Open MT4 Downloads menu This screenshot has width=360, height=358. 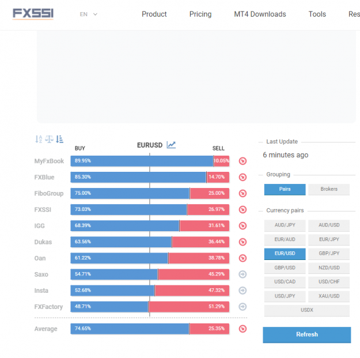pyautogui.click(x=260, y=14)
